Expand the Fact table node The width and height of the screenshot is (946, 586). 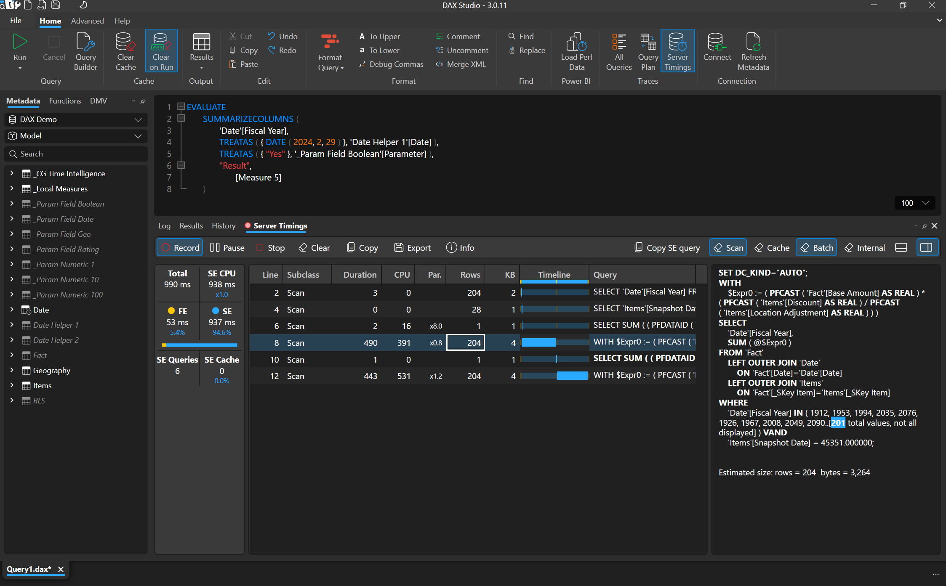pos(12,355)
